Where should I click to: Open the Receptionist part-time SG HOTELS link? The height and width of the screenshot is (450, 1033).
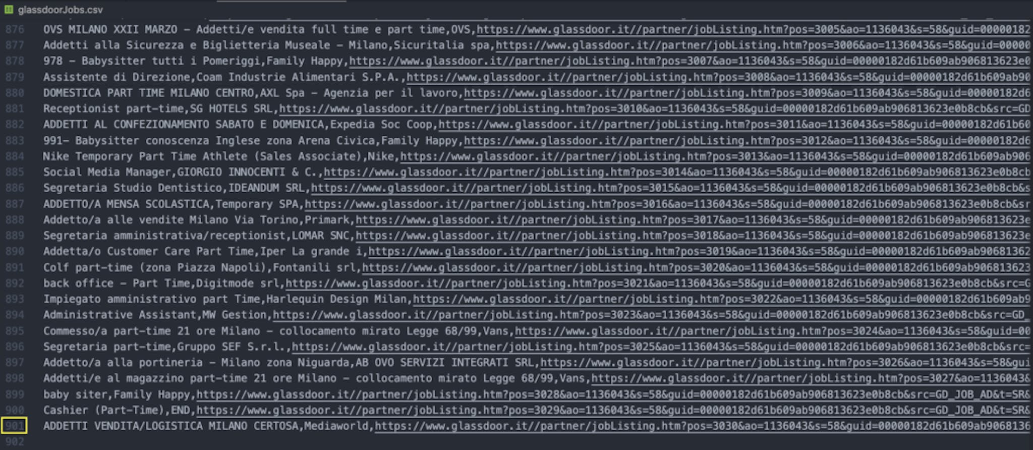tap(655, 108)
